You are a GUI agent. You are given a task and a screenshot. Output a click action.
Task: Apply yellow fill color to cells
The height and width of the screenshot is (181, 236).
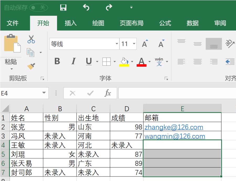(124, 62)
